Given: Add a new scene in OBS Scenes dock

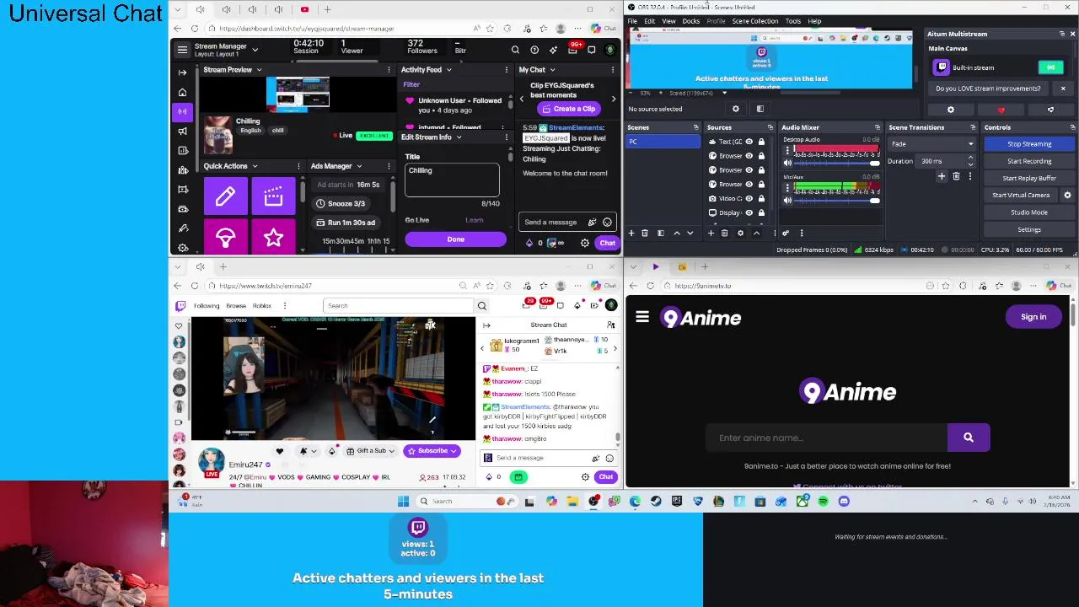Looking at the screenshot, I should tap(631, 233).
